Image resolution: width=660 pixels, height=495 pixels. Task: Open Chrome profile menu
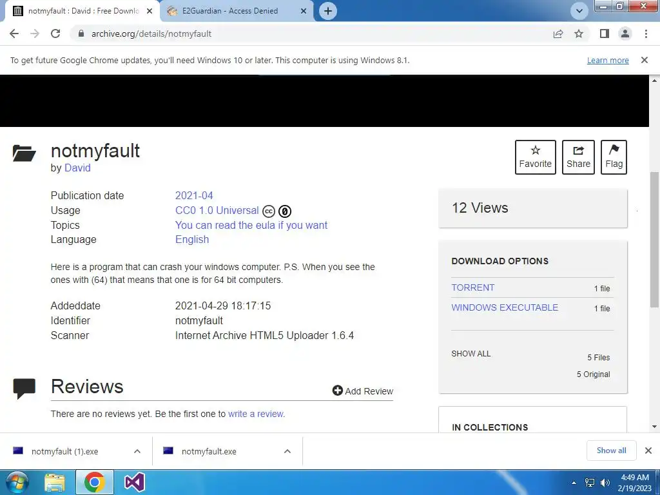pyautogui.click(x=625, y=34)
